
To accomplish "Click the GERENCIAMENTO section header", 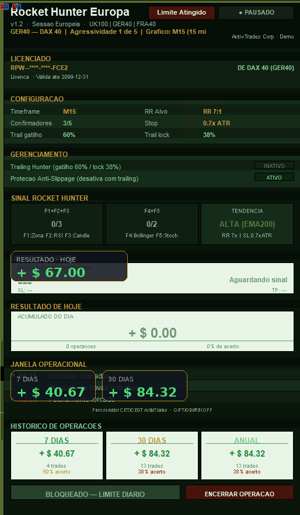I will click(x=39, y=155).
